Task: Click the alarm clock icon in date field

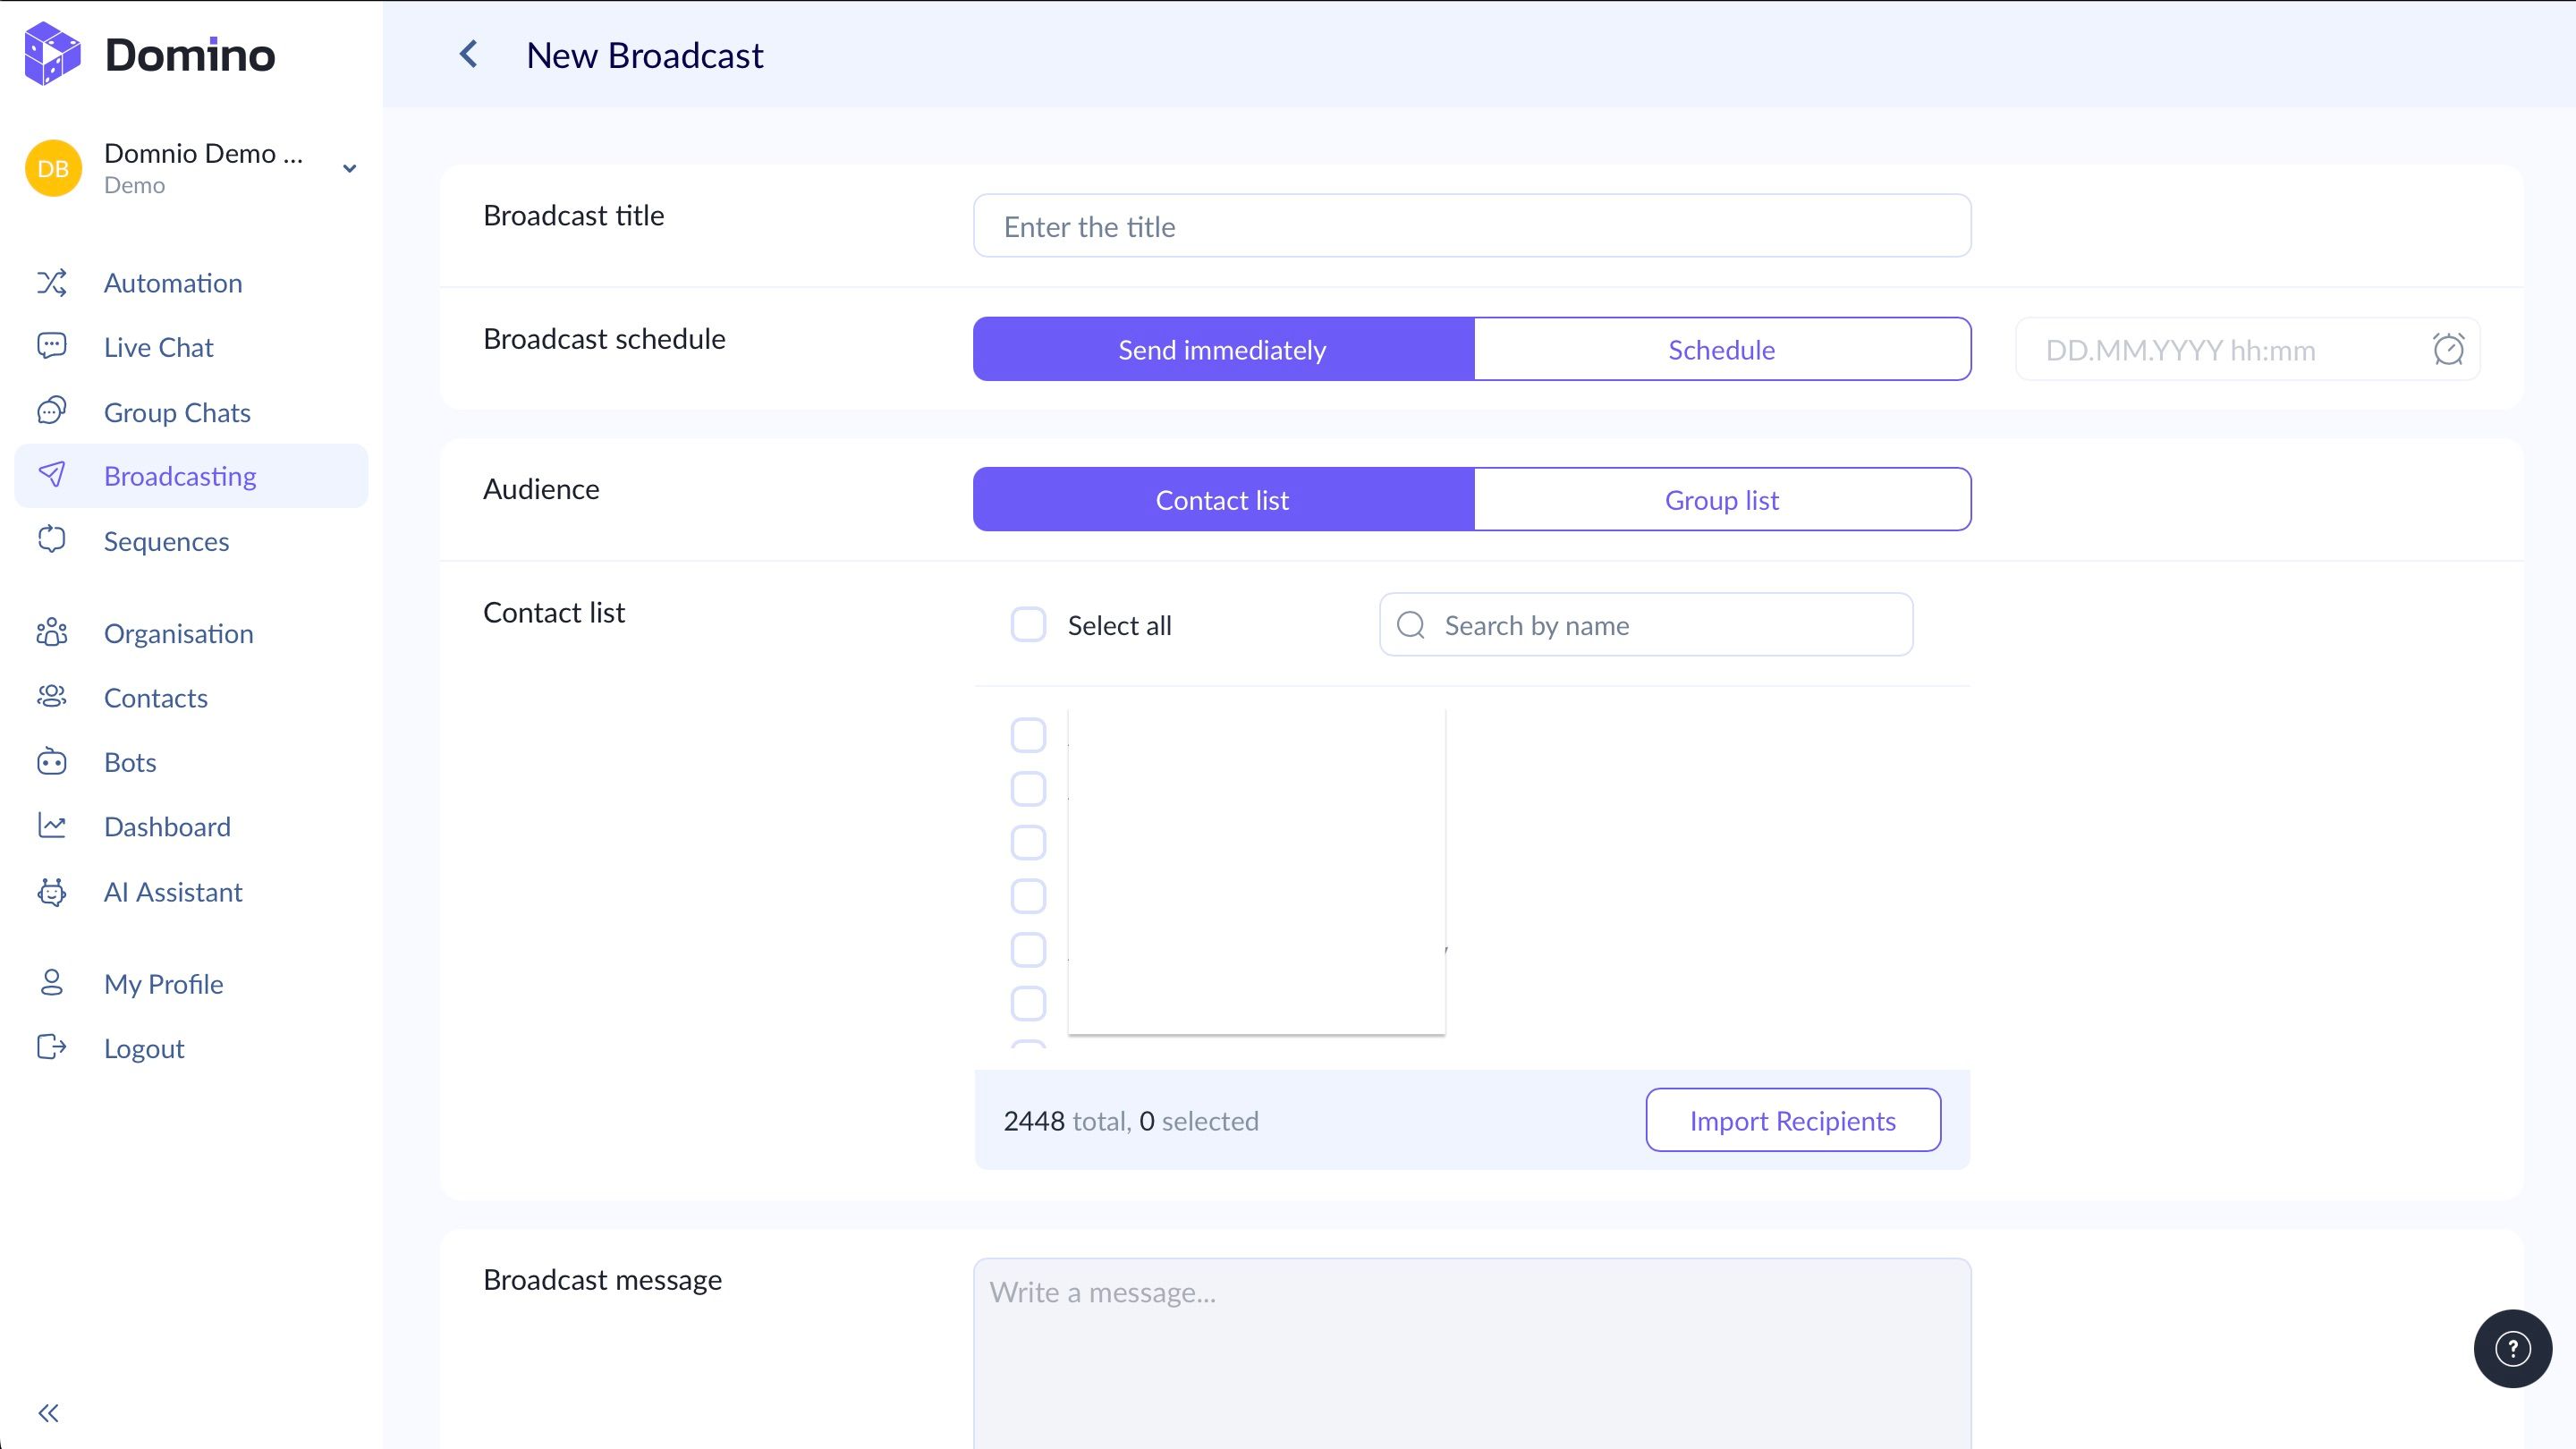Action: coord(2447,350)
